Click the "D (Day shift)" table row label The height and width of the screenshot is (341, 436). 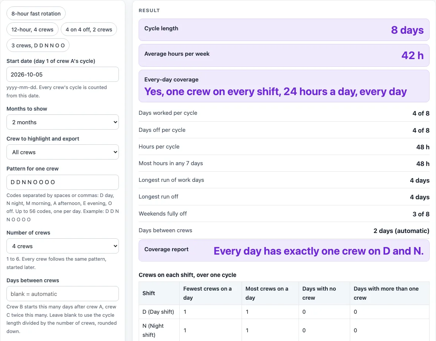[x=158, y=312]
